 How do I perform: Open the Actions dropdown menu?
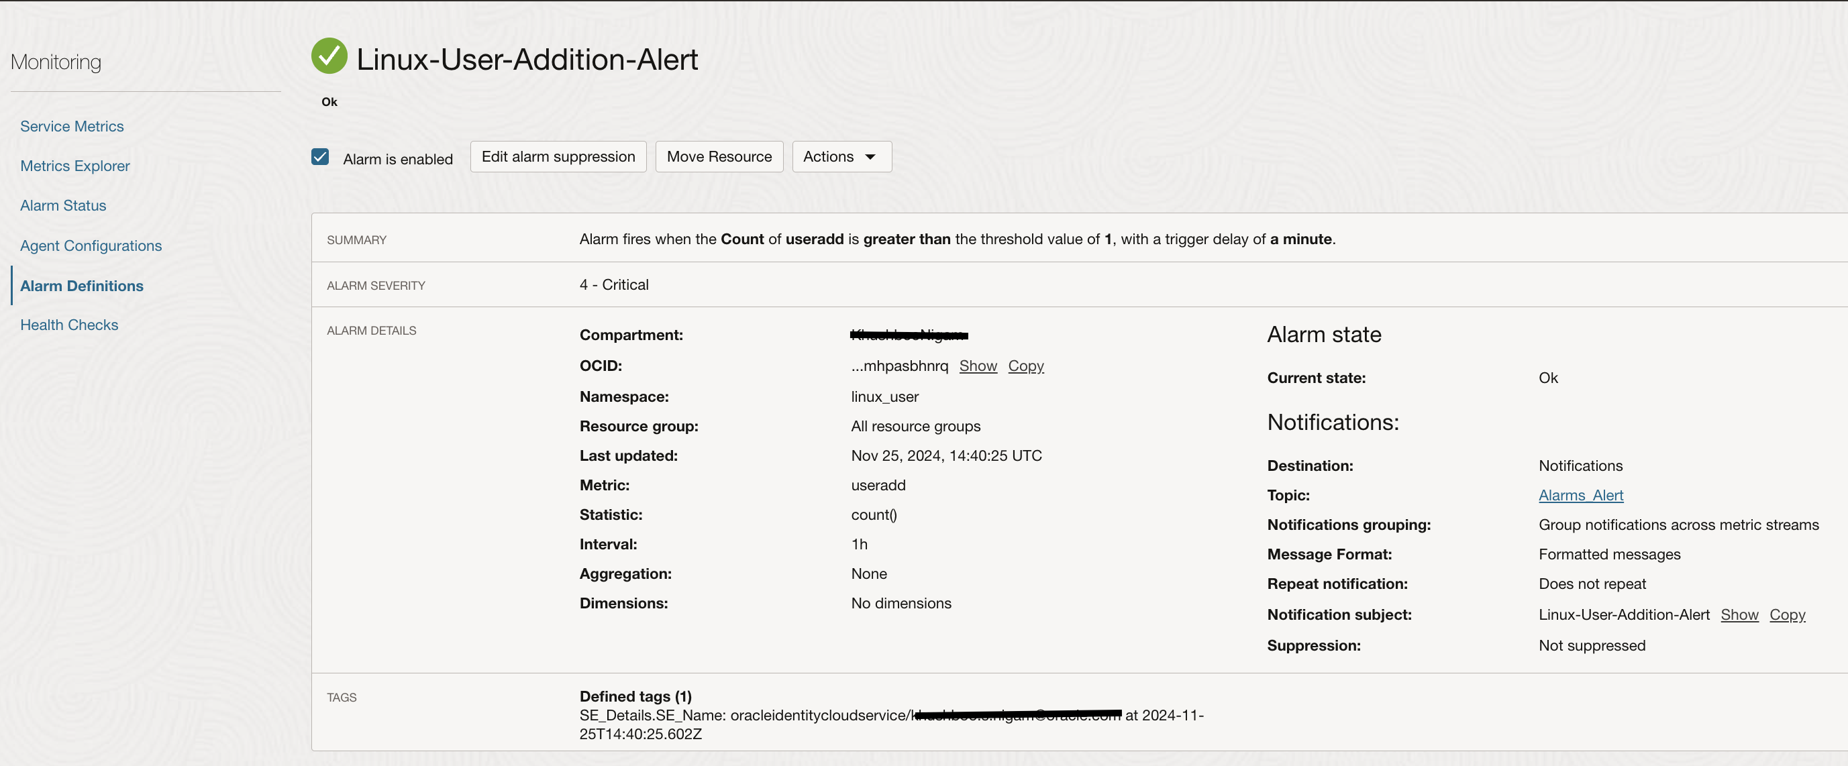click(841, 156)
